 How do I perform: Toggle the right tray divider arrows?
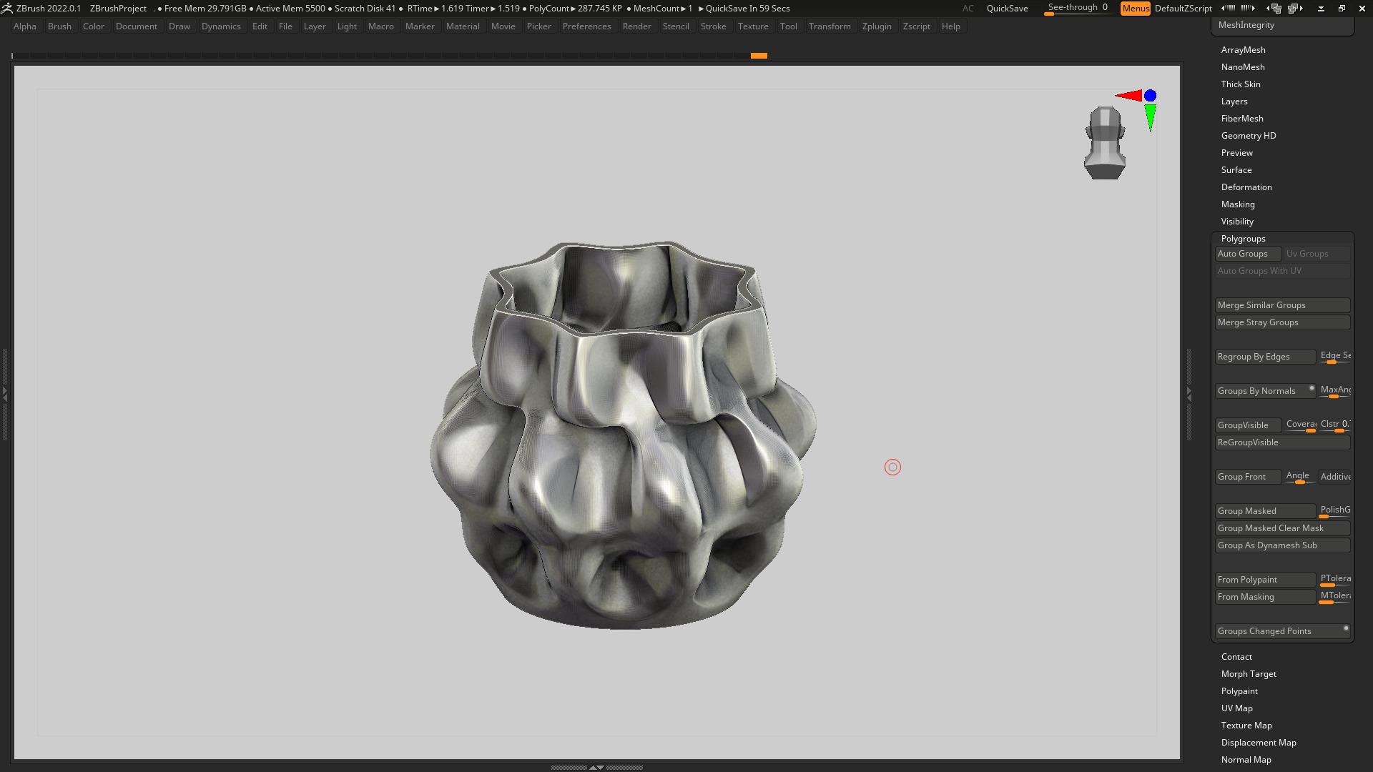1189,393
